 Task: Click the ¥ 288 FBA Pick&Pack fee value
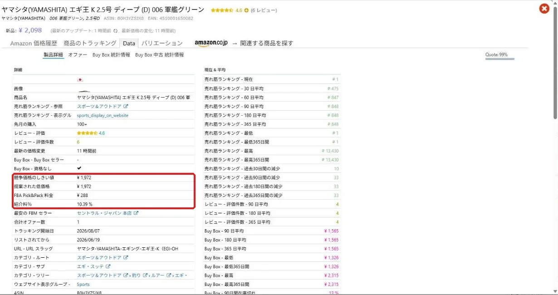point(82,195)
